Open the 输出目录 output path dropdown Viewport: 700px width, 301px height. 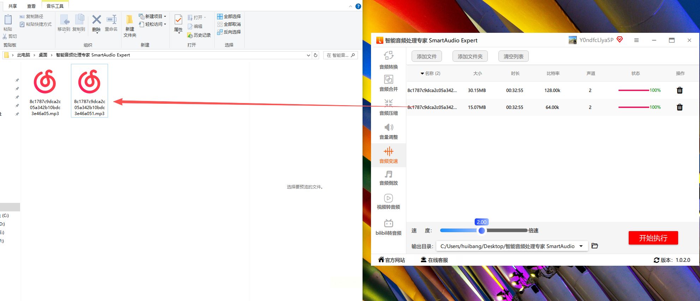point(581,246)
